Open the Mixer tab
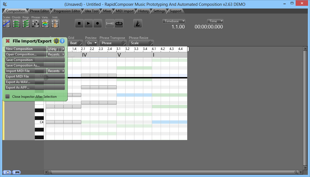The height and width of the screenshot is (177, 310). 107,11
